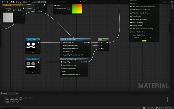Click the lower node Normal Map Intensity pin
The height and width of the screenshot is (109, 174).
point(62,65)
